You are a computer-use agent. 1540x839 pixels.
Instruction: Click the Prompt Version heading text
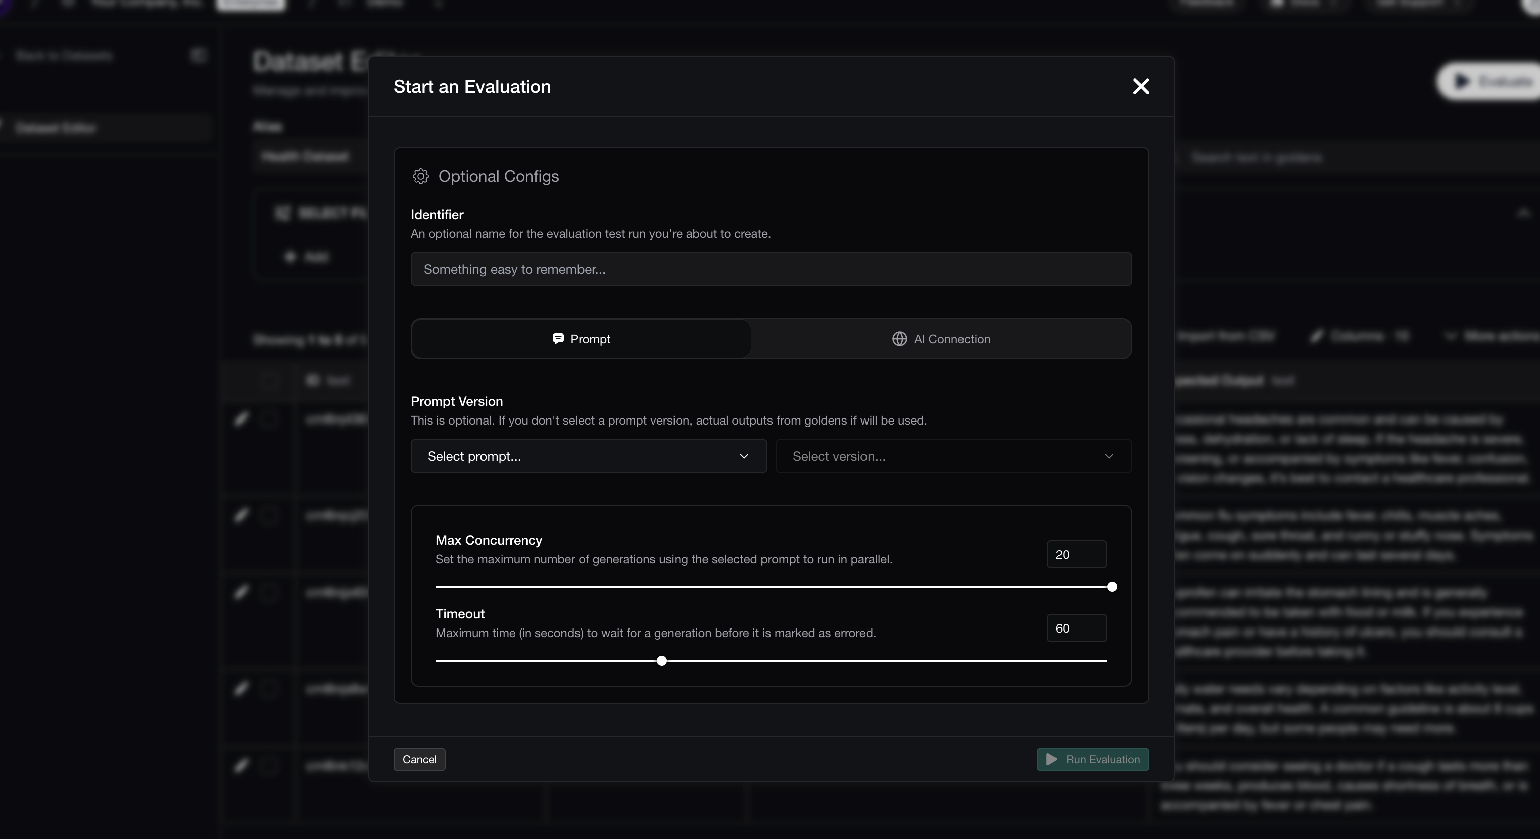click(x=456, y=401)
